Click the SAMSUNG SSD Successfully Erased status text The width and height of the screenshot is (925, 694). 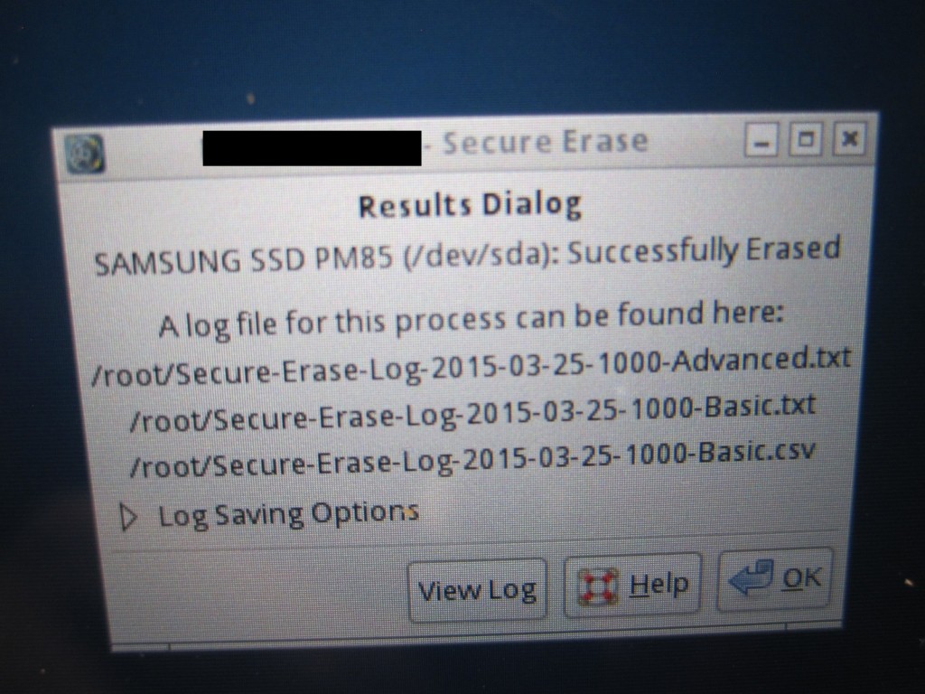point(467,256)
